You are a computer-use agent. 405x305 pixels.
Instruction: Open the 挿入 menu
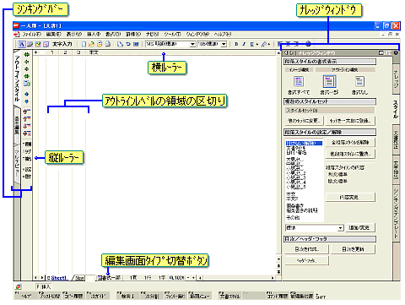pos(94,34)
